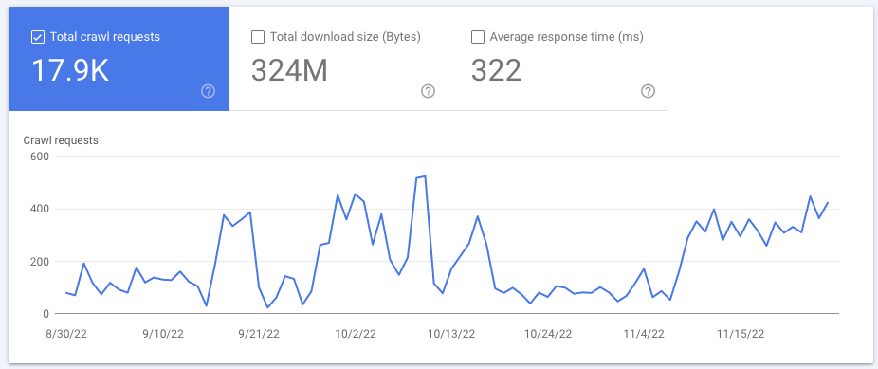The width and height of the screenshot is (878, 369).
Task: Click help icon on Average response time card
Action: click(x=648, y=91)
